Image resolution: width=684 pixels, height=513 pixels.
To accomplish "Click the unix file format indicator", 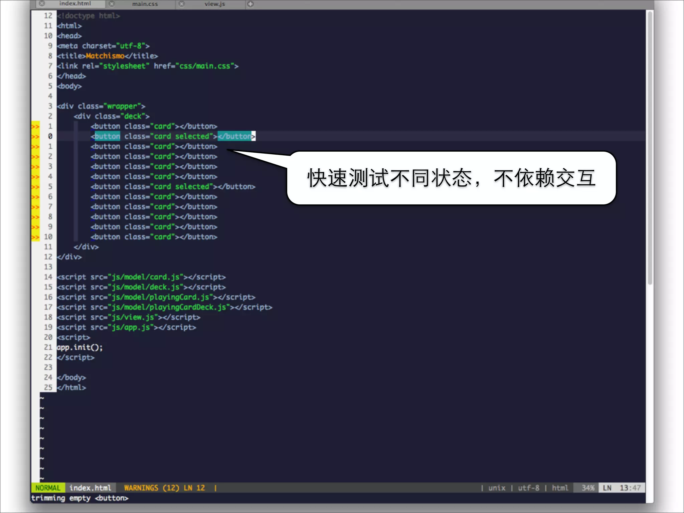I will (497, 488).
